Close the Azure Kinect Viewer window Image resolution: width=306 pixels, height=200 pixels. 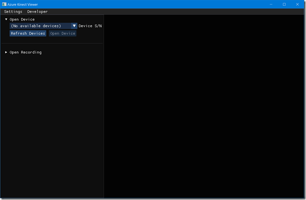[x=297, y=4]
